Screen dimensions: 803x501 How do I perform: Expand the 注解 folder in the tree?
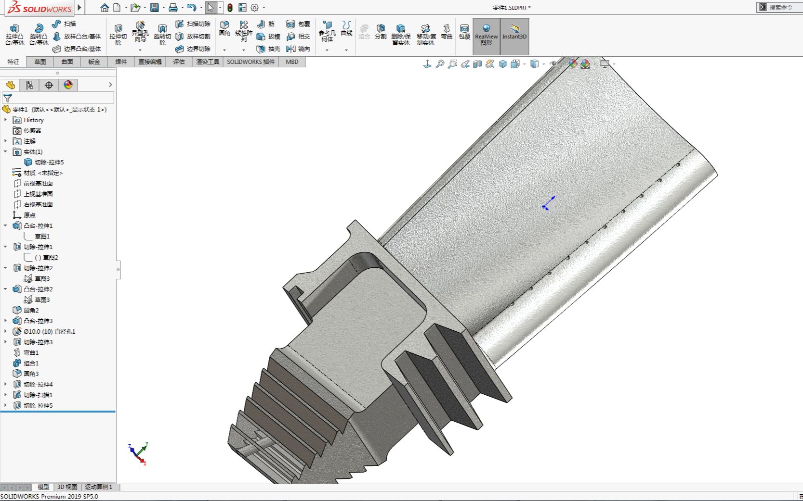click(6, 141)
